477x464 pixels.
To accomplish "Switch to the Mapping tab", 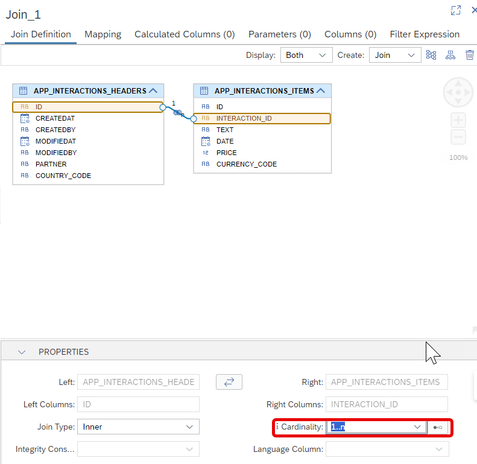I will pyautogui.click(x=103, y=34).
